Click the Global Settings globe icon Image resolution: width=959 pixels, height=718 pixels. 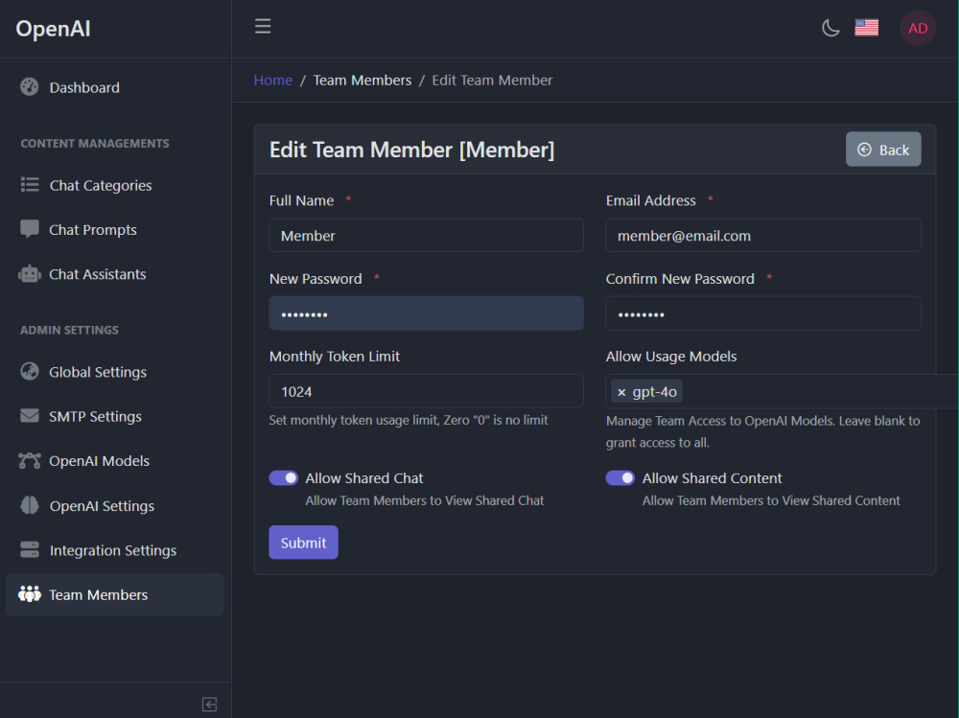pos(30,371)
